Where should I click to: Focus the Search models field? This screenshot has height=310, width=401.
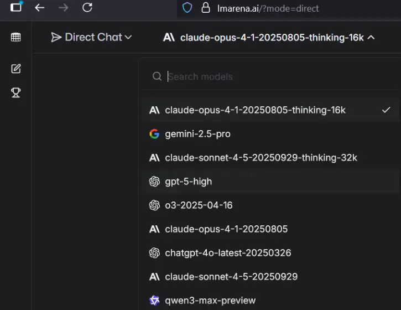[x=271, y=76]
